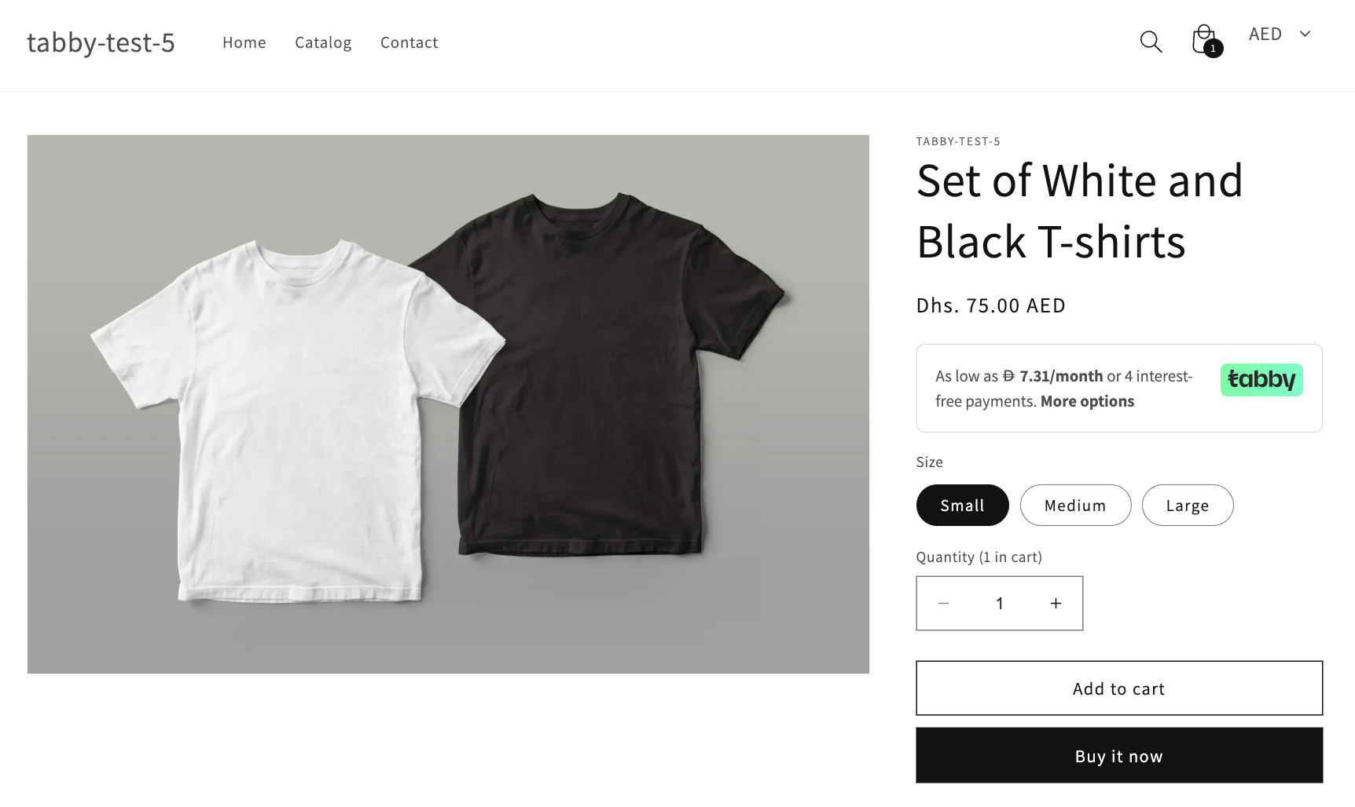Click the Buy it now button
The height and width of the screenshot is (807, 1355).
(x=1118, y=755)
